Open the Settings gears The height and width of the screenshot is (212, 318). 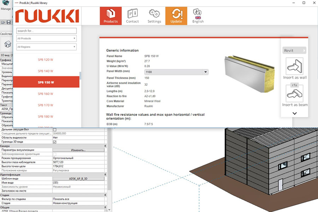(x=154, y=16)
